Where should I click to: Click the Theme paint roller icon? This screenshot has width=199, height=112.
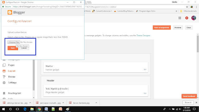(x=4, y=77)
